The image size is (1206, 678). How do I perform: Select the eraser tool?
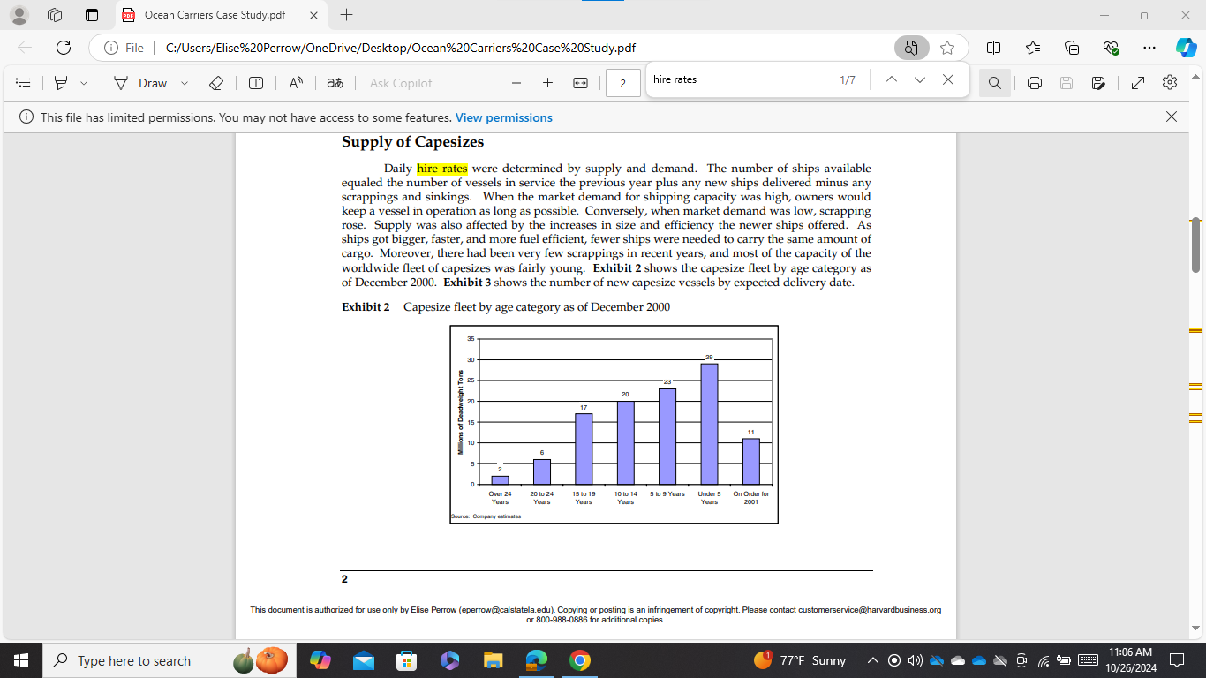click(215, 82)
